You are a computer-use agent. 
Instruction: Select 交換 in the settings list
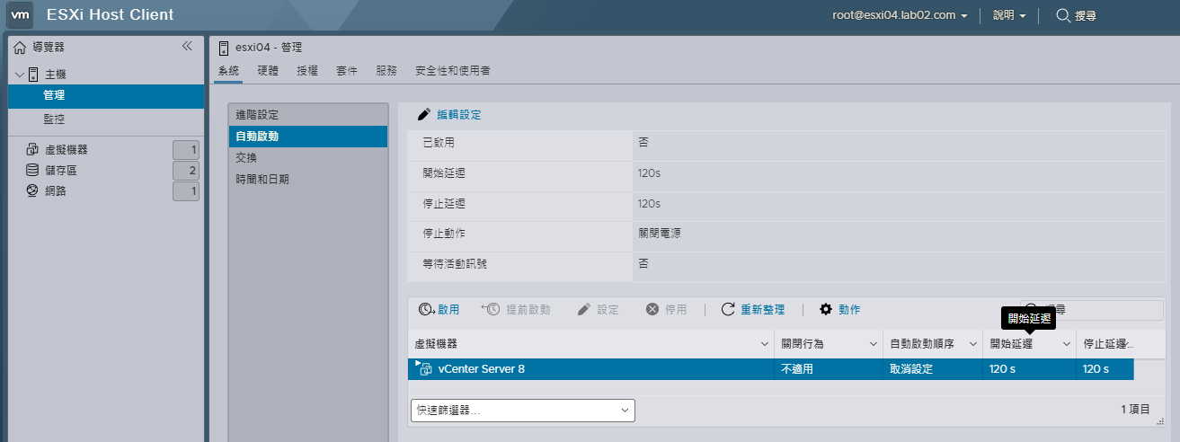(308, 158)
